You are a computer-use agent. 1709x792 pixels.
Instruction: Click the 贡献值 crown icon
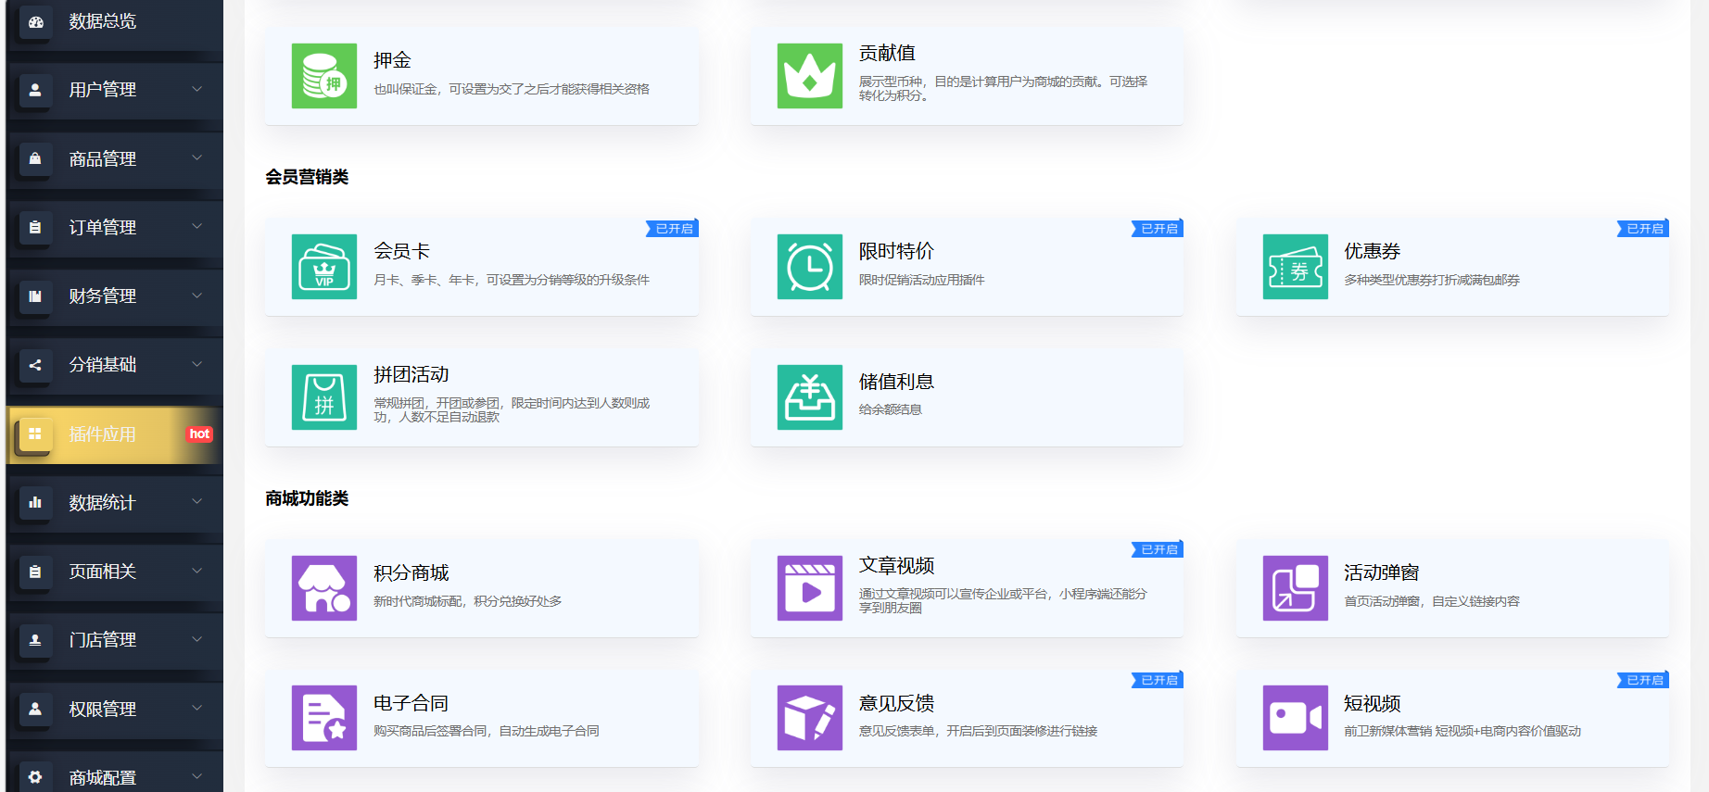pos(809,76)
